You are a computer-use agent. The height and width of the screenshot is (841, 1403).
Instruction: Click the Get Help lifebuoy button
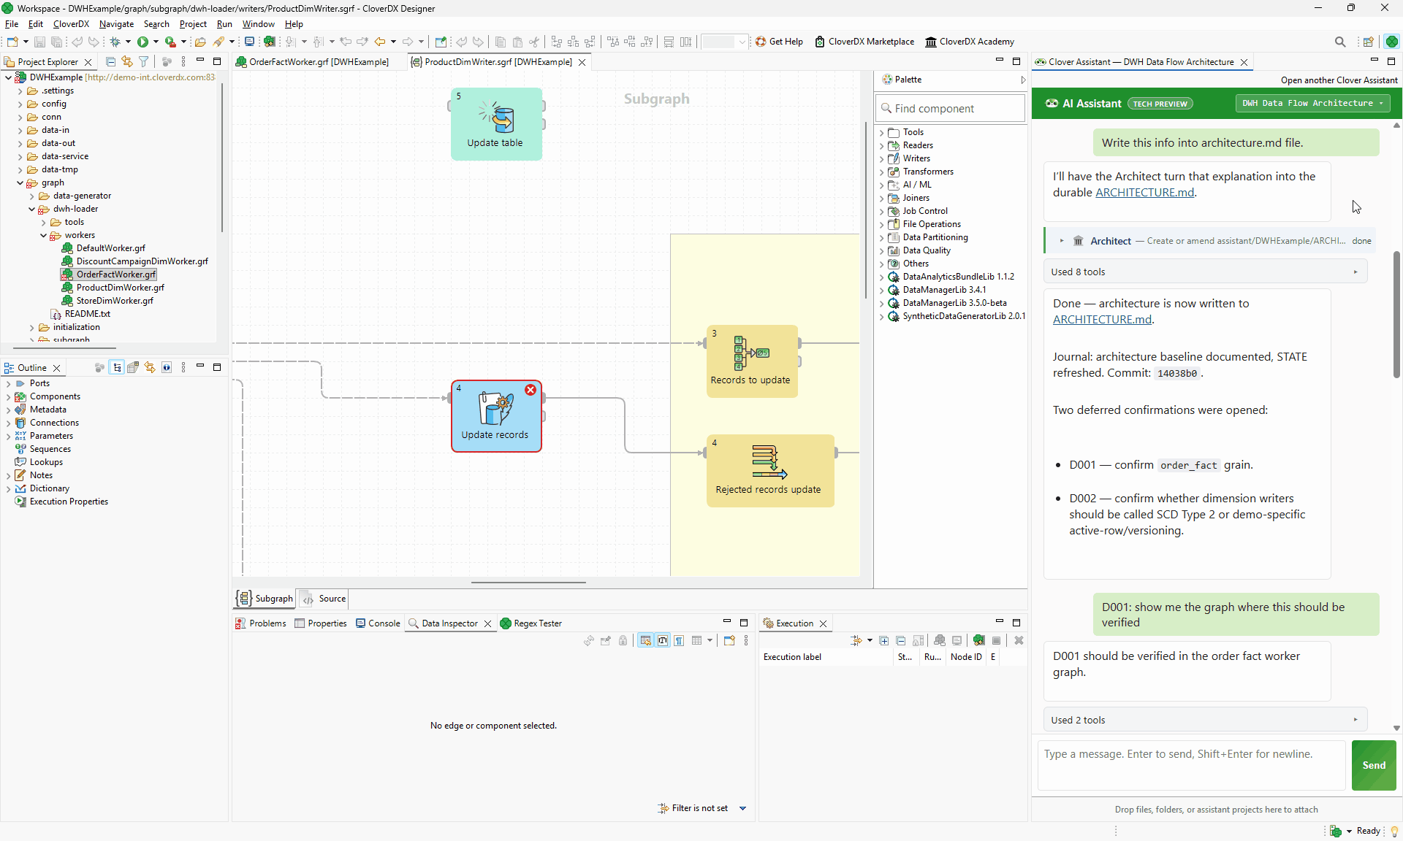click(779, 42)
